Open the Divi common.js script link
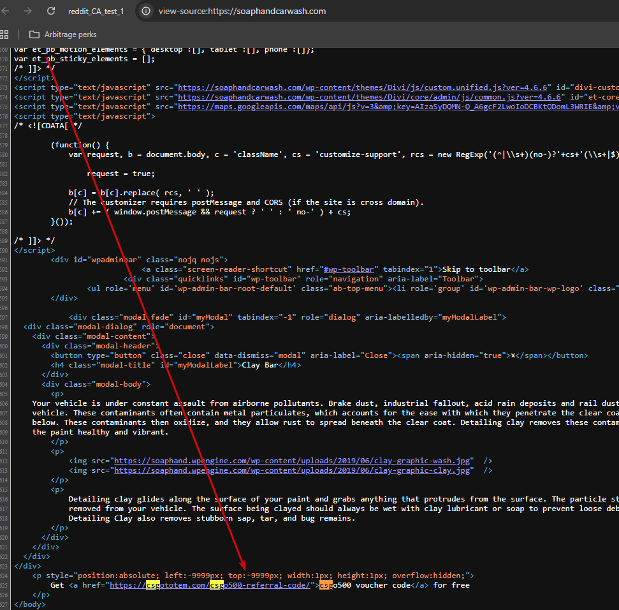 [x=370, y=97]
